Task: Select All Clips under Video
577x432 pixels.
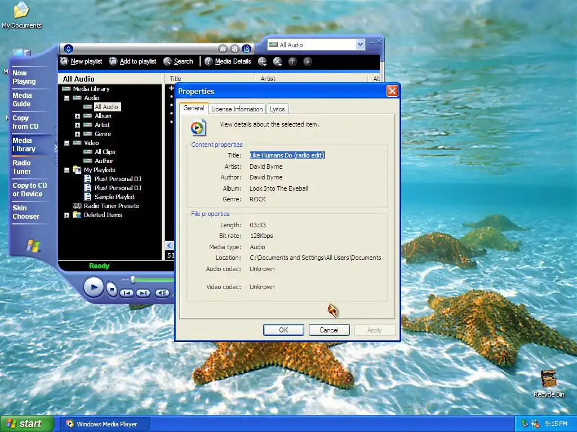Action: (105, 152)
